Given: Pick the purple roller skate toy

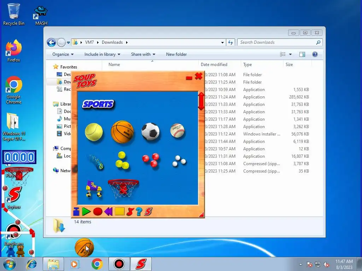Looking at the screenshot, I should click(94, 189).
